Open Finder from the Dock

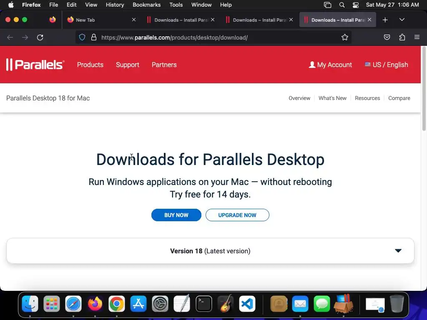click(x=30, y=304)
